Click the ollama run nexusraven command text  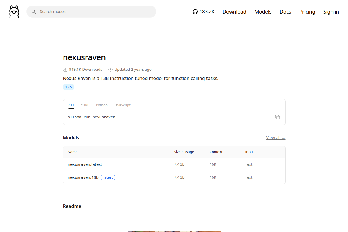91,117
